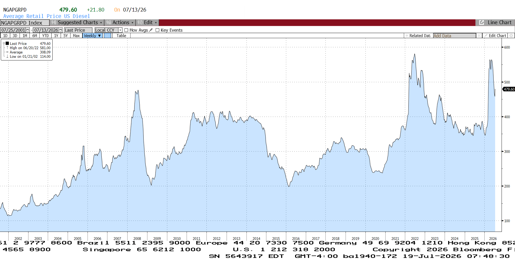
Task: Click the Mov Avgs pencil edit icon
Action: pos(151,30)
